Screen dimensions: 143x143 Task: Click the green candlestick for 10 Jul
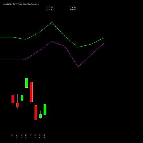point(45,110)
